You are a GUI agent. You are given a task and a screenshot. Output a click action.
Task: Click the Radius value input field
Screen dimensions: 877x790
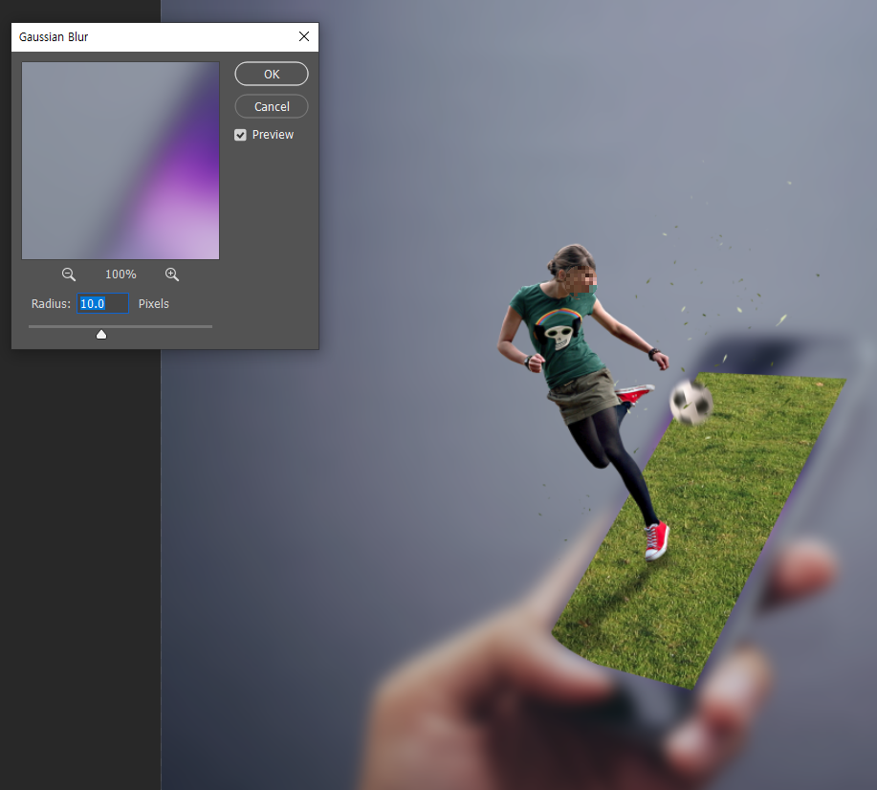[x=103, y=303]
